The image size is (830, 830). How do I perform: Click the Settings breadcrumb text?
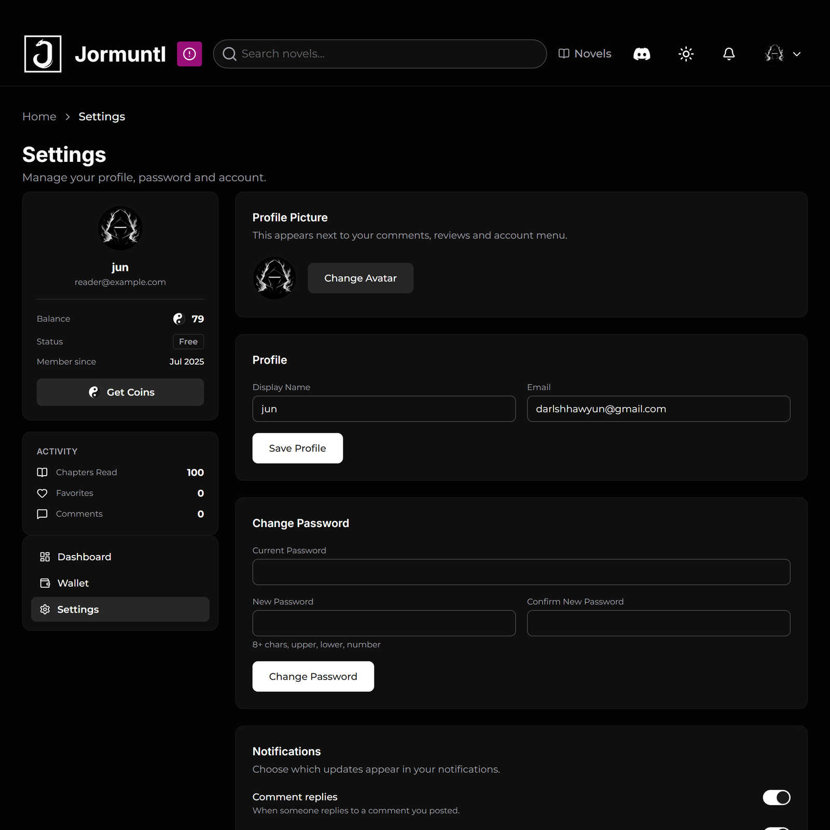click(102, 117)
